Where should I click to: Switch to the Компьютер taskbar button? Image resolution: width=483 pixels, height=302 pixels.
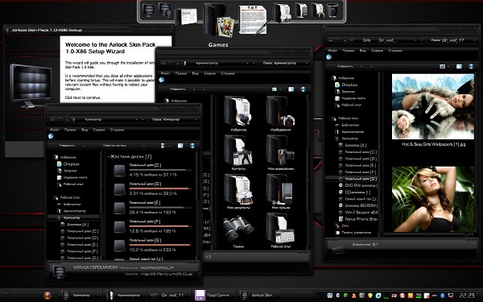80,296
